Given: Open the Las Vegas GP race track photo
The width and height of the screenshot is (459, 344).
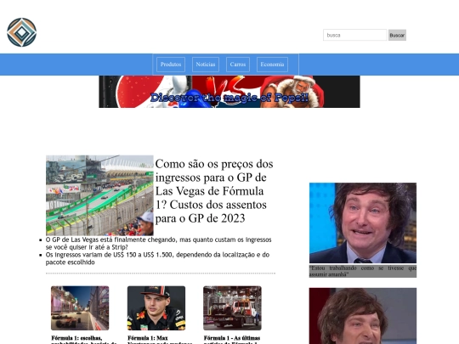Looking at the screenshot, I should point(99,195).
